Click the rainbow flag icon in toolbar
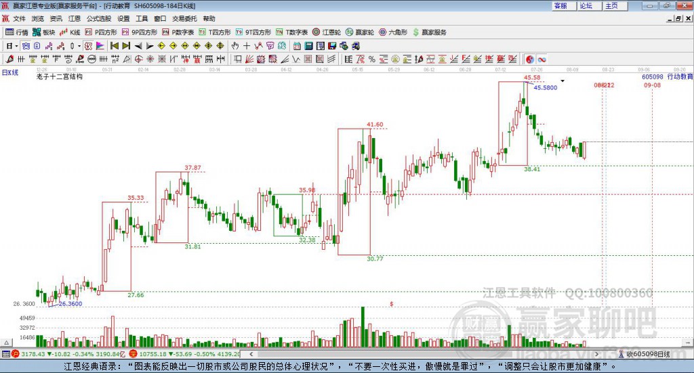Viewport: 694px width, 373px height. pos(100,46)
